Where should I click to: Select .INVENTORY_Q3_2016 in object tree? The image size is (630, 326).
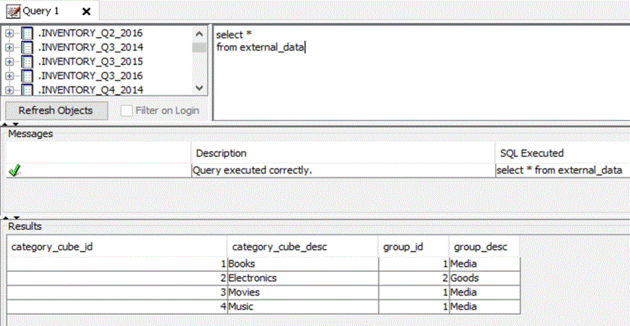pos(90,76)
